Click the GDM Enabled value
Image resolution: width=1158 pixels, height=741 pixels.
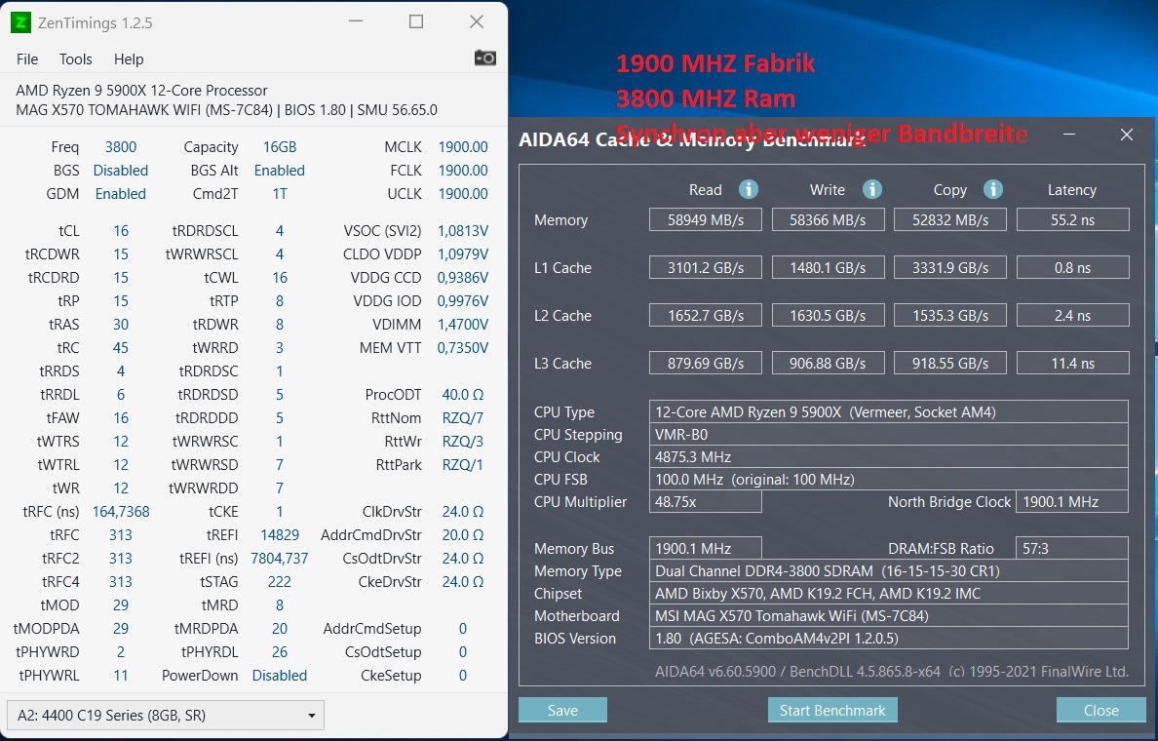[120, 194]
